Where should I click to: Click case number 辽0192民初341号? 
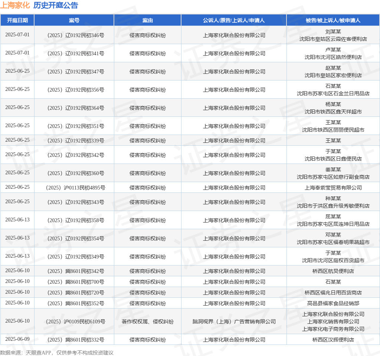pos(76,53)
